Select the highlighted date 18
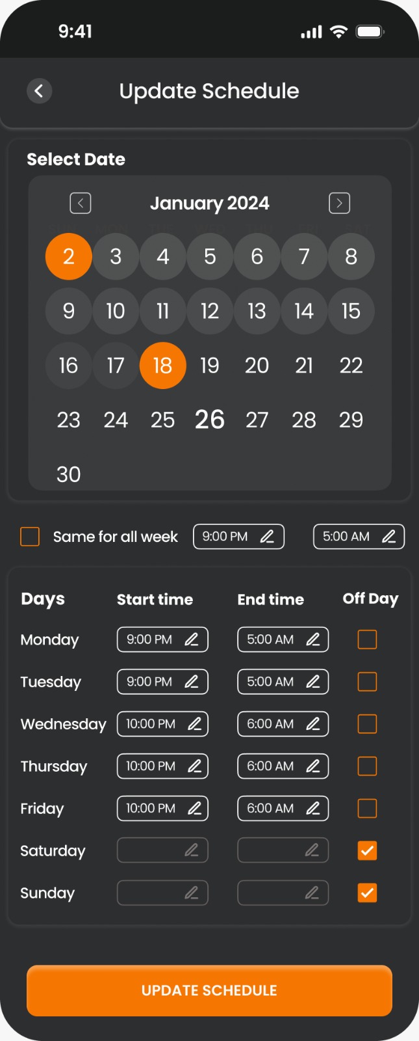 click(162, 366)
